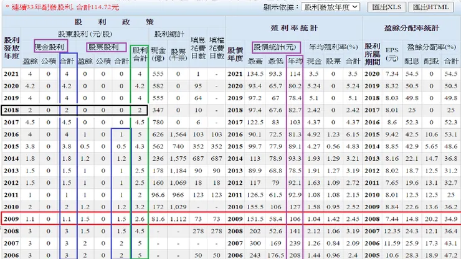This screenshot has height=259, width=461.
Task: Click the 現金股利 column group header
Action: point(49,47)
